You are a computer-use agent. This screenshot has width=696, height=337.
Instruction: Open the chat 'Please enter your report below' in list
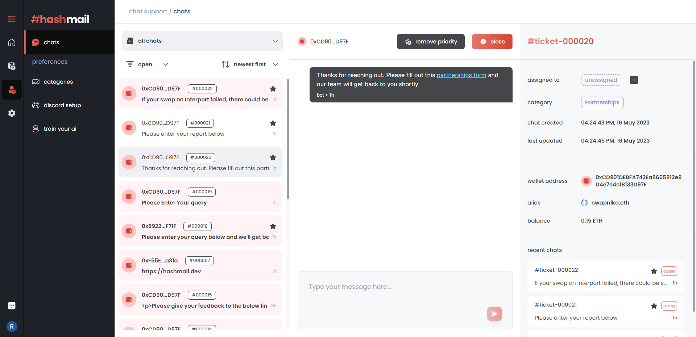pos(200,128)
